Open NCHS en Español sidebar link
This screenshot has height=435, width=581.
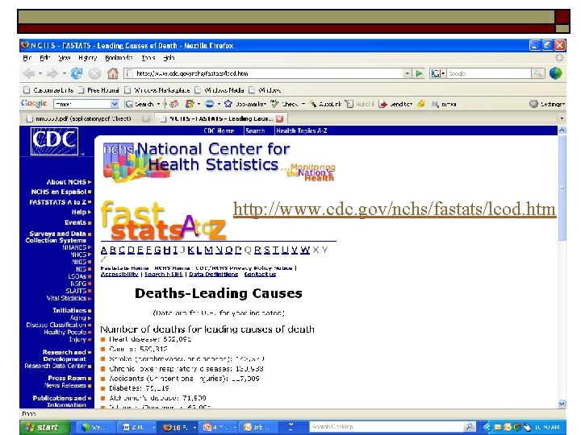tap(61, 192)
